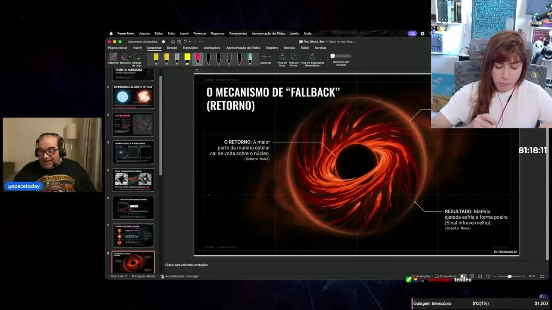
Task: Open the Inserir ribbon tab
Action: [x=137, y=48]
